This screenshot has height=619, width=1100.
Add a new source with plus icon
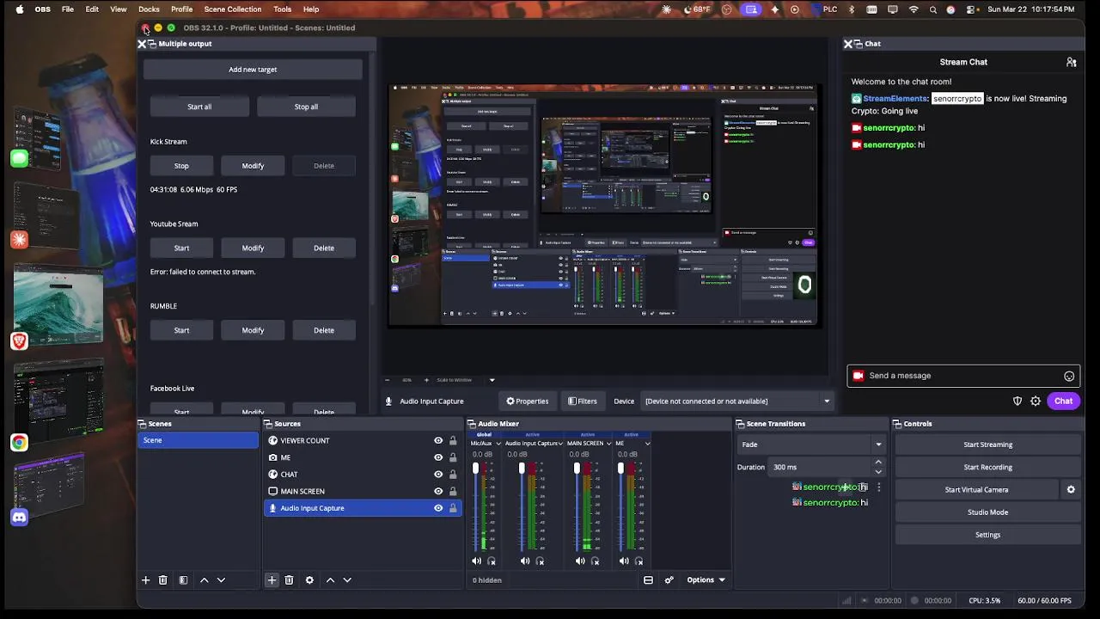[272, 580]
